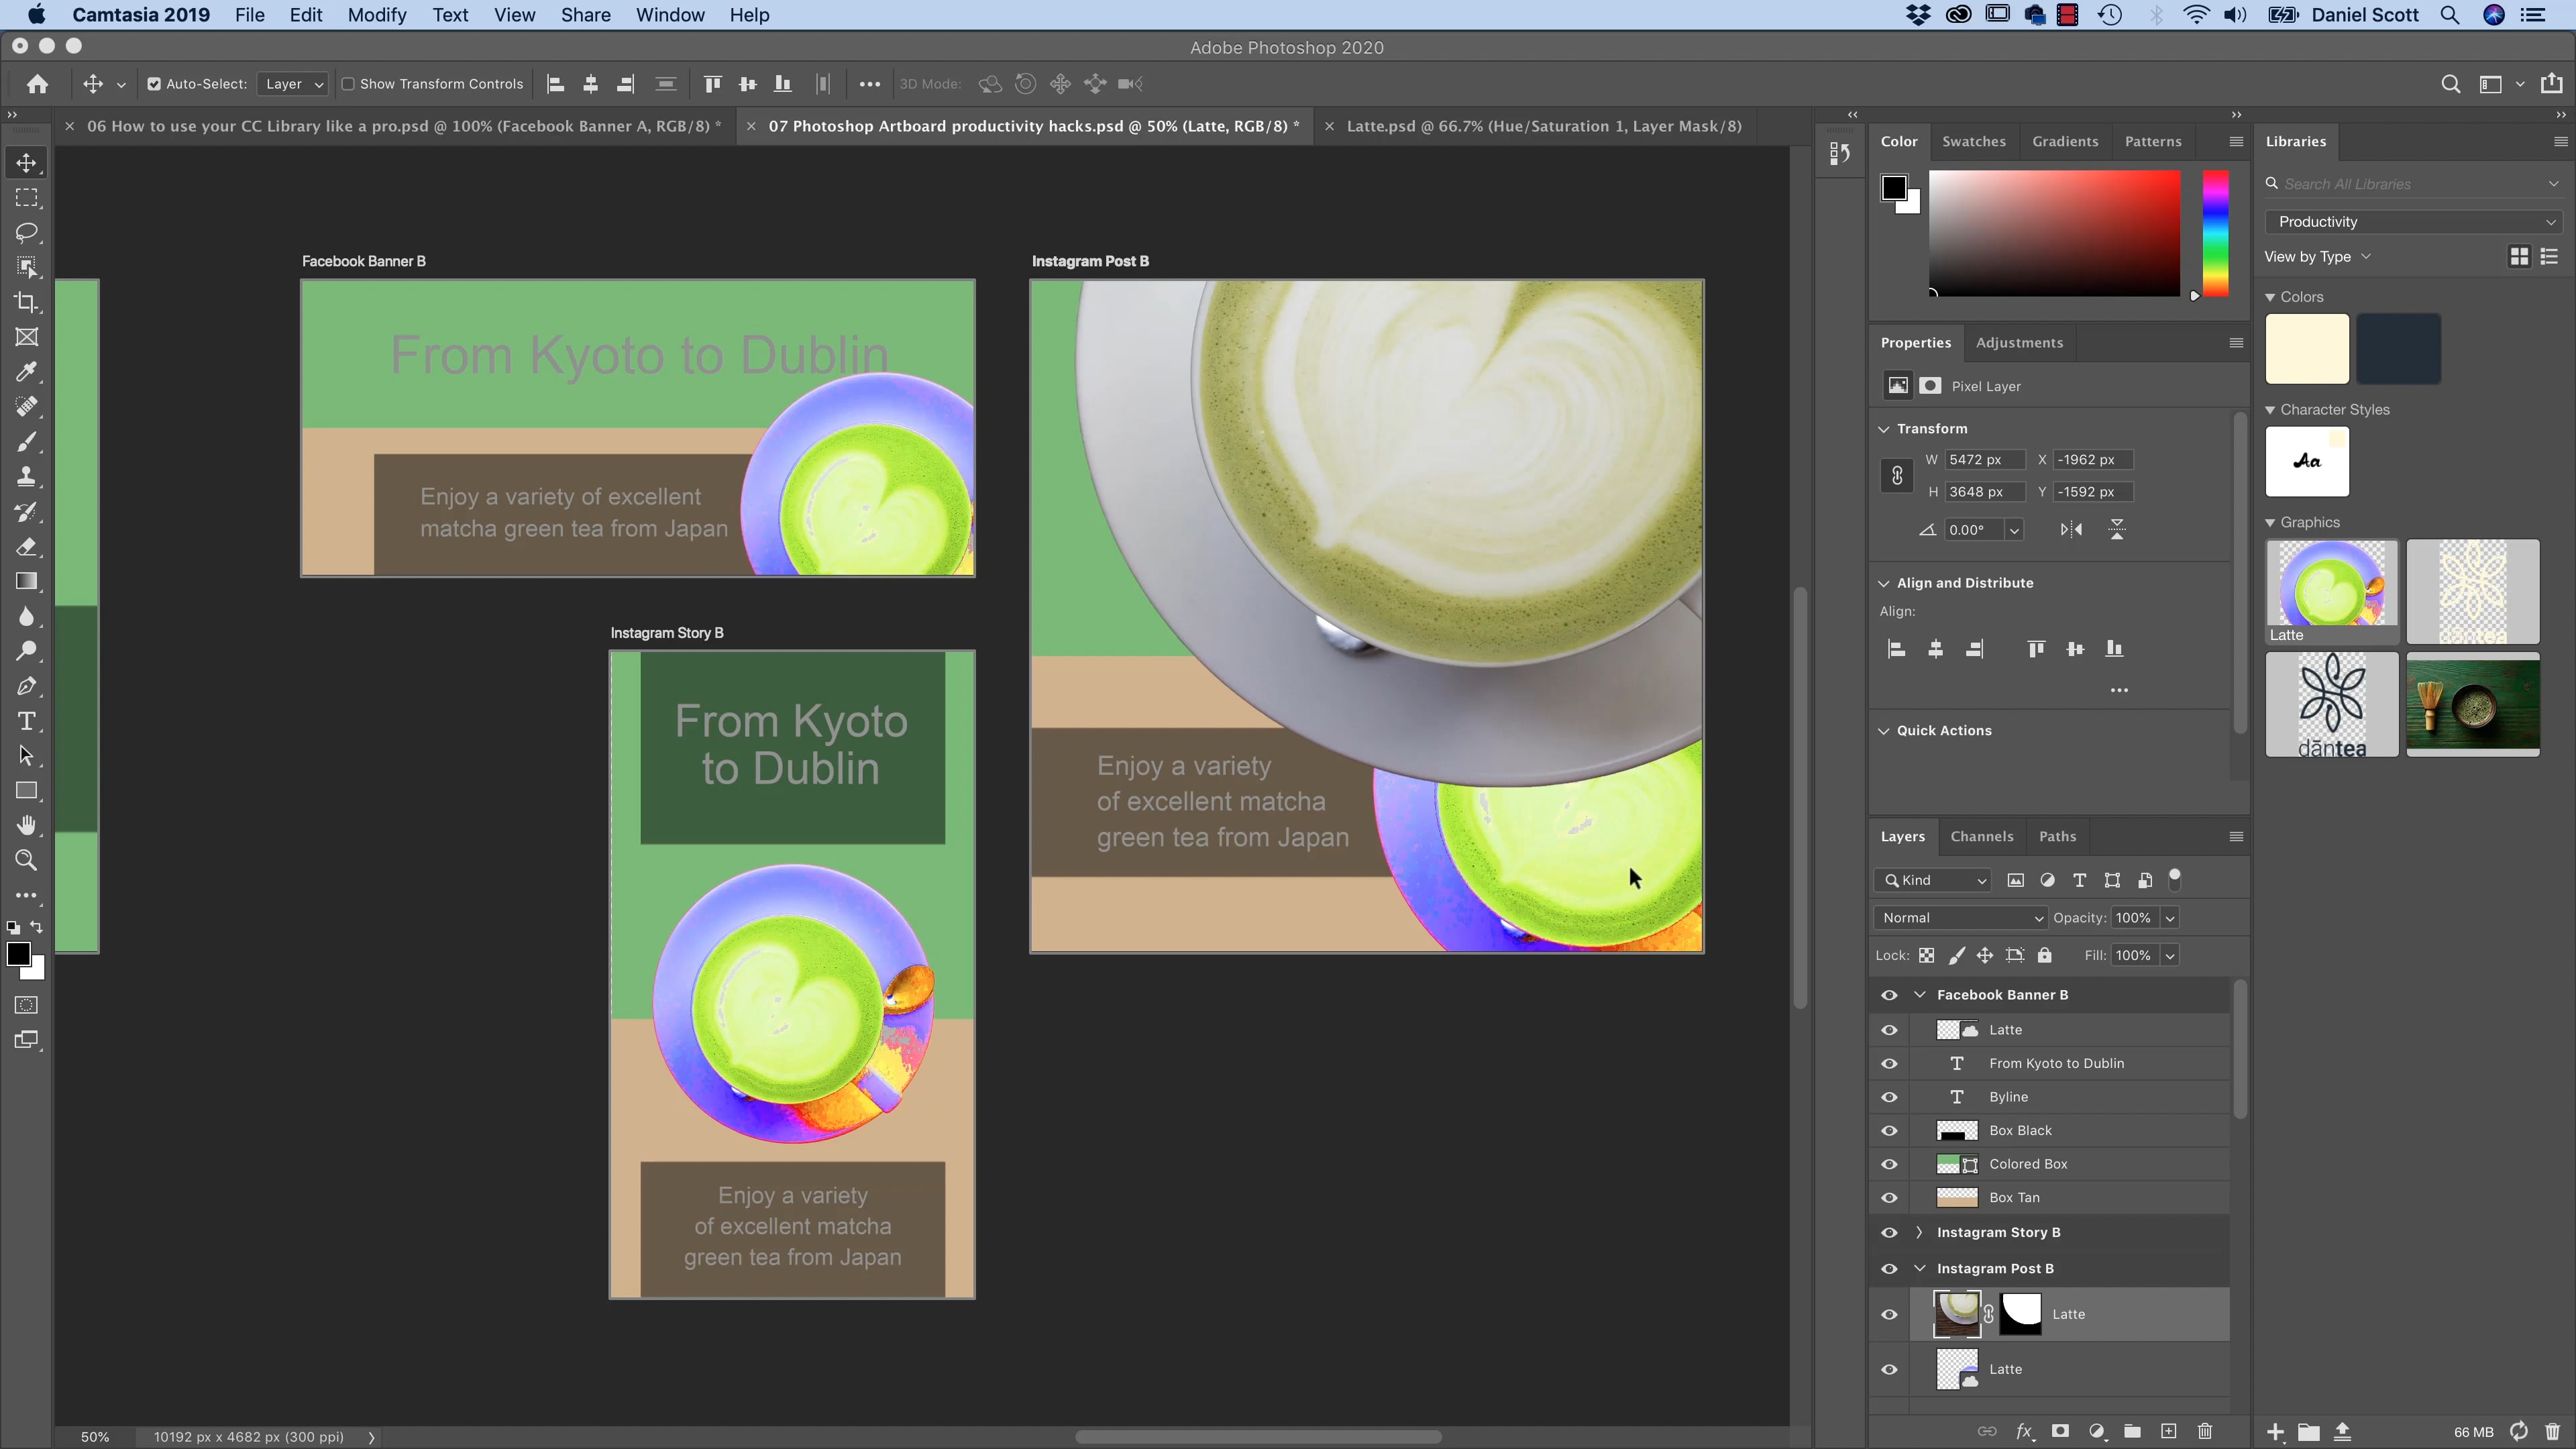Expand the Instagram Story B artboard group

[x=1919, y=1232]
